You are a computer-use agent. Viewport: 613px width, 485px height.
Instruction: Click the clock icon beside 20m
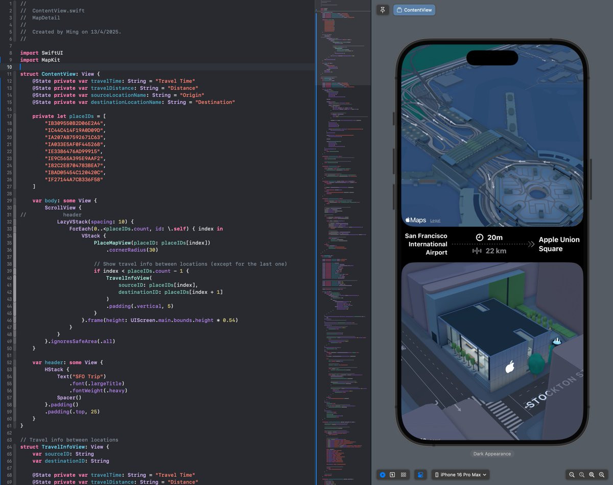point(480,237)
